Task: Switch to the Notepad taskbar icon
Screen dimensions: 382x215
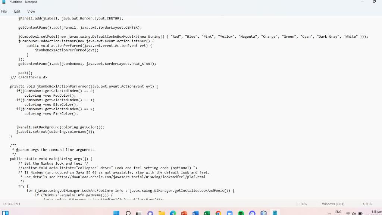Action: click(275, 212)
